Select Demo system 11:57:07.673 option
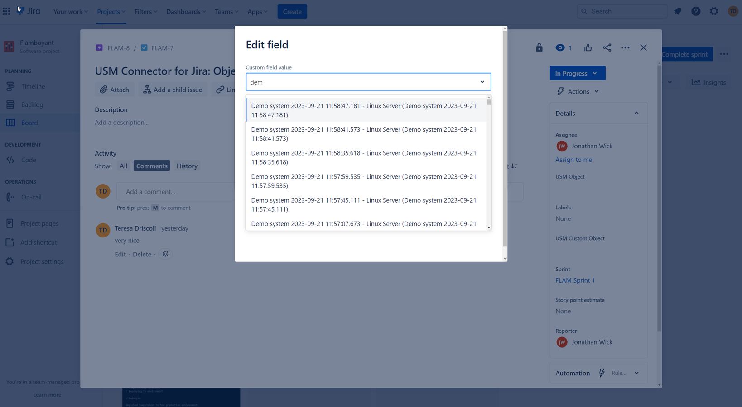 point(366,224)
